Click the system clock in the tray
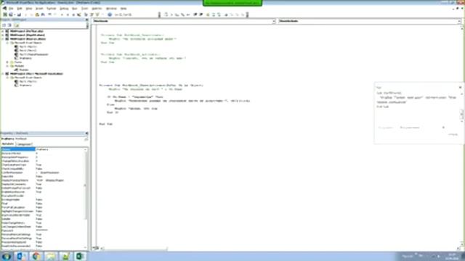Viewport: 465px width, 261px height. 453,256
